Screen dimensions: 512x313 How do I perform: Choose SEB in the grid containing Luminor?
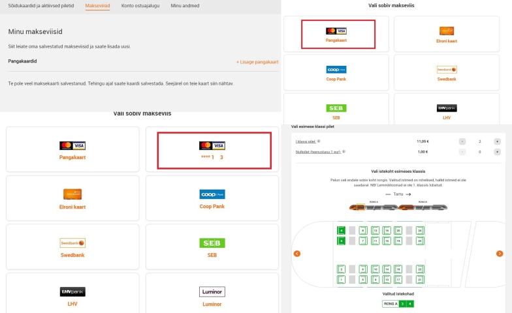pyautogui.click(x=212, y=246)
